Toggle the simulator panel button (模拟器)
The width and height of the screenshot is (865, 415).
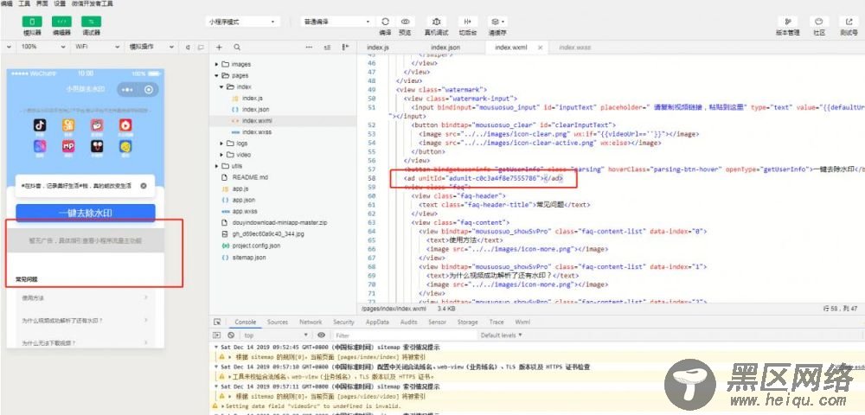pos(32,22)
